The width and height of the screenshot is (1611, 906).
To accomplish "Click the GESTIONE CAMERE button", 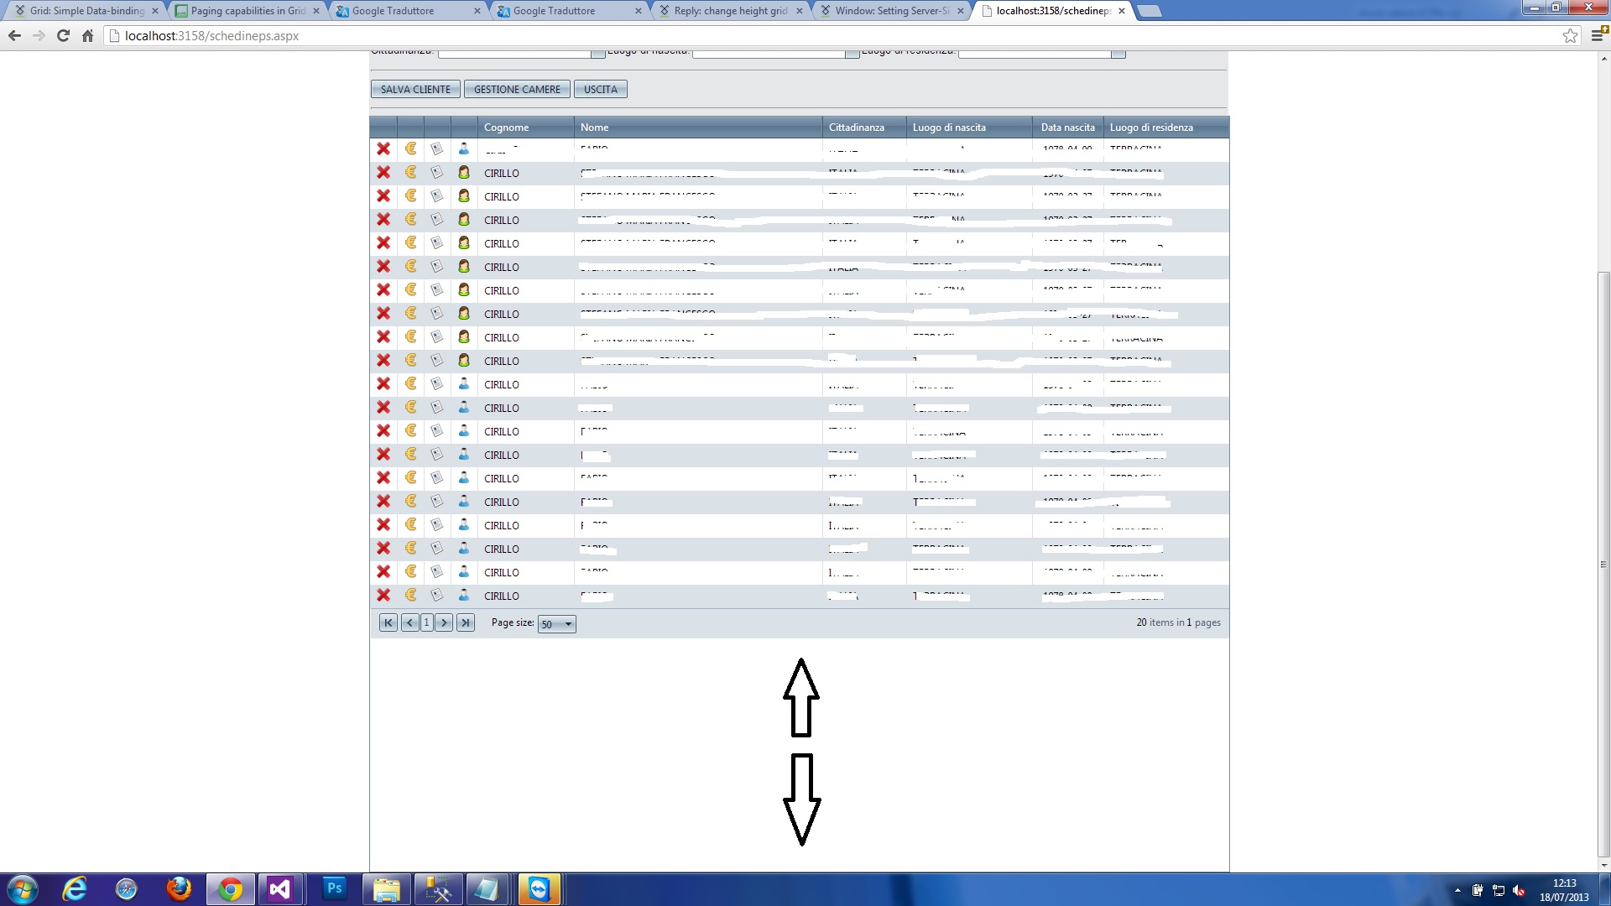I will pyautogui.click(x=517, y=89).
